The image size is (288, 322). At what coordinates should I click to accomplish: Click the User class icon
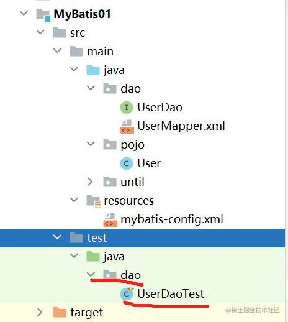tap(127, 163)
